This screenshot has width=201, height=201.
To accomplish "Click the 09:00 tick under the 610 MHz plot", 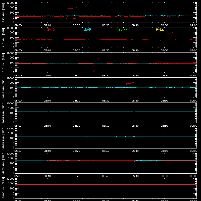I will [193, 76].
